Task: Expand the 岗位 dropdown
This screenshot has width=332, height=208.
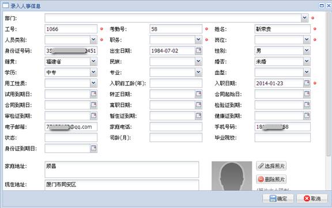Action: 307,40
